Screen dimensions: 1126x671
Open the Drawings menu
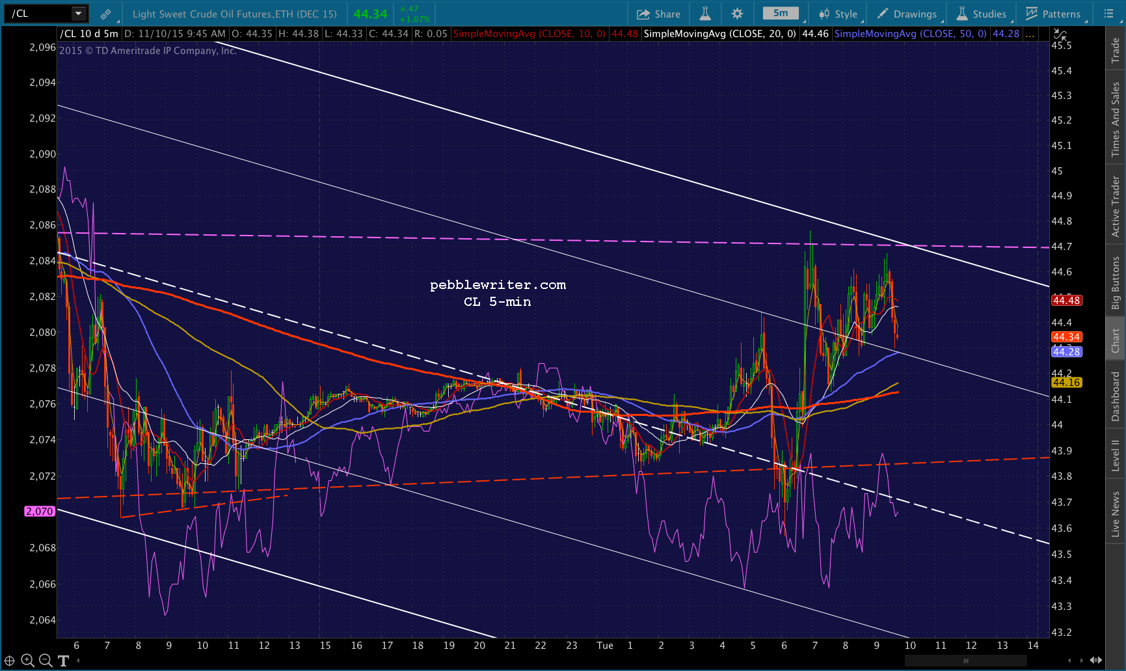coord(907,14)
